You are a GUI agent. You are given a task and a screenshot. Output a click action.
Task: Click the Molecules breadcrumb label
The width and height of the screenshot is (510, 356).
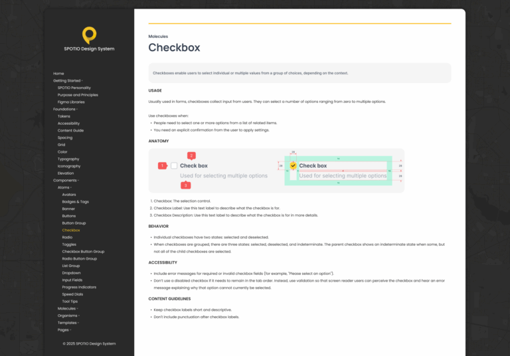[x=158, y=37]
